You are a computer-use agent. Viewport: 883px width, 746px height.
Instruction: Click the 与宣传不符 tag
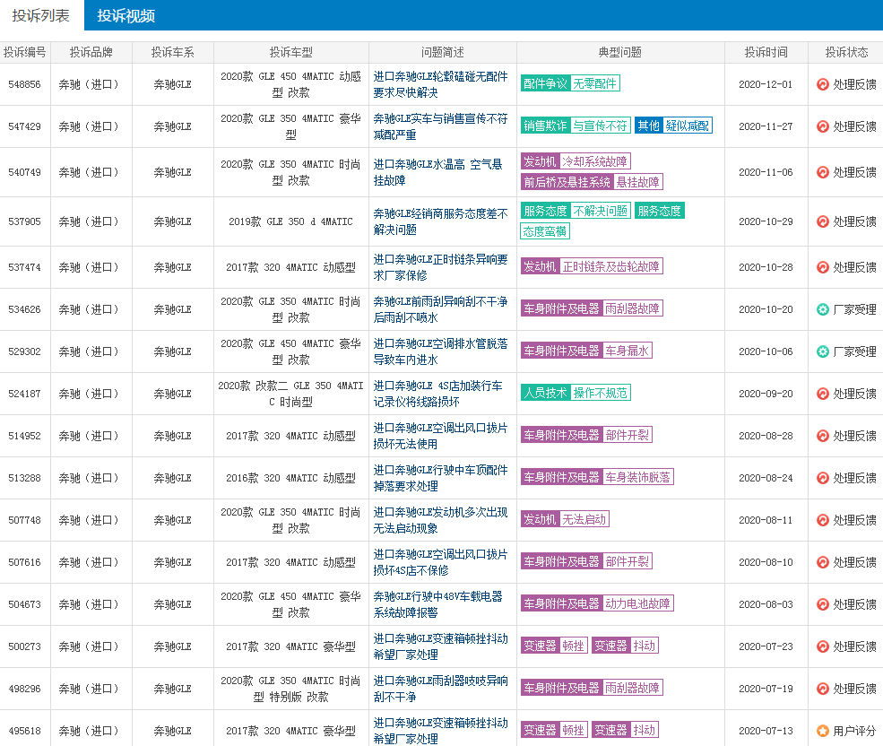600,126
